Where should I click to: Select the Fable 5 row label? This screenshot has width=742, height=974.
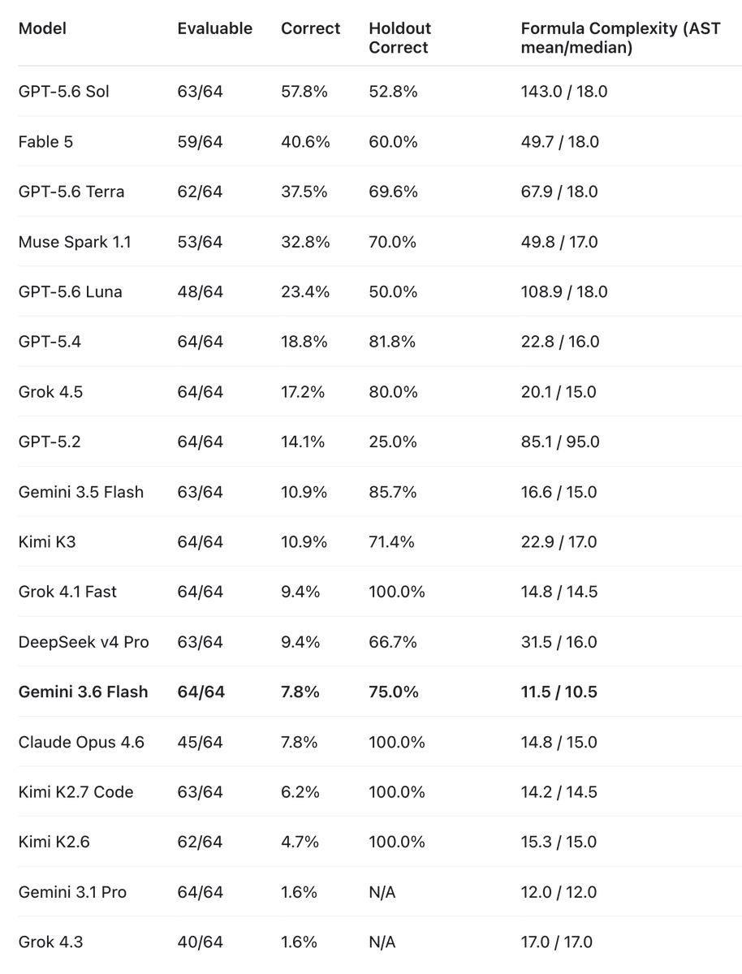[x=45, y=142]
